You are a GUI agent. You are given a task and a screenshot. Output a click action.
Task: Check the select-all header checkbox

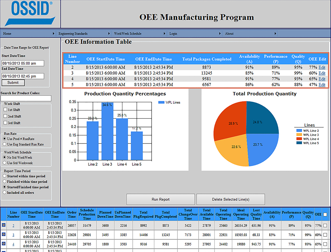[325, 214]
